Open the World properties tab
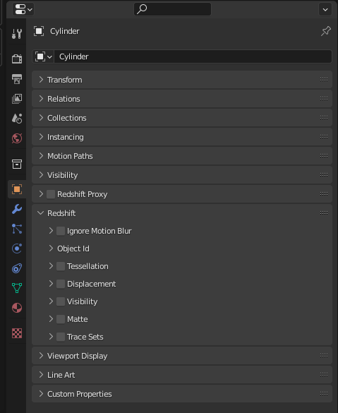The image size is (338, 413). coord(17,138)
